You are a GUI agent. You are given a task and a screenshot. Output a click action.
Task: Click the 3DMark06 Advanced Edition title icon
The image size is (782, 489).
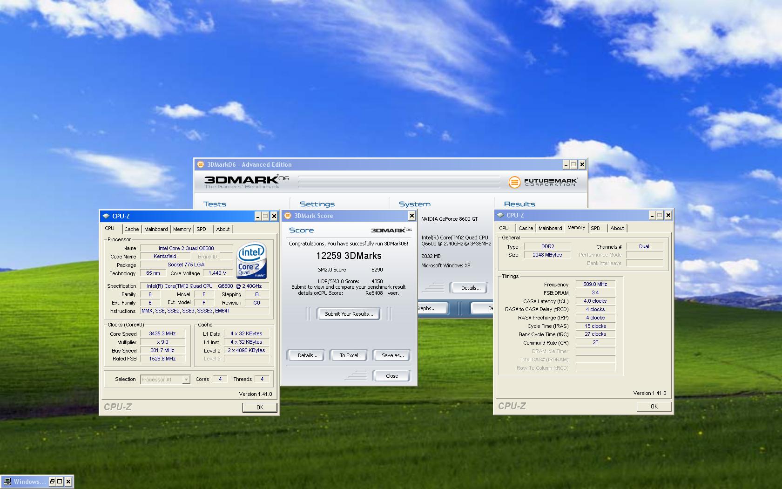(x=201, y=164)
